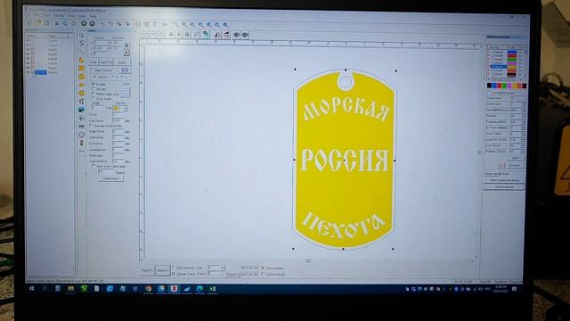Click the Undo hatch button
The width and height of the screenshot is (570, 321).
[x=110, y=178]
